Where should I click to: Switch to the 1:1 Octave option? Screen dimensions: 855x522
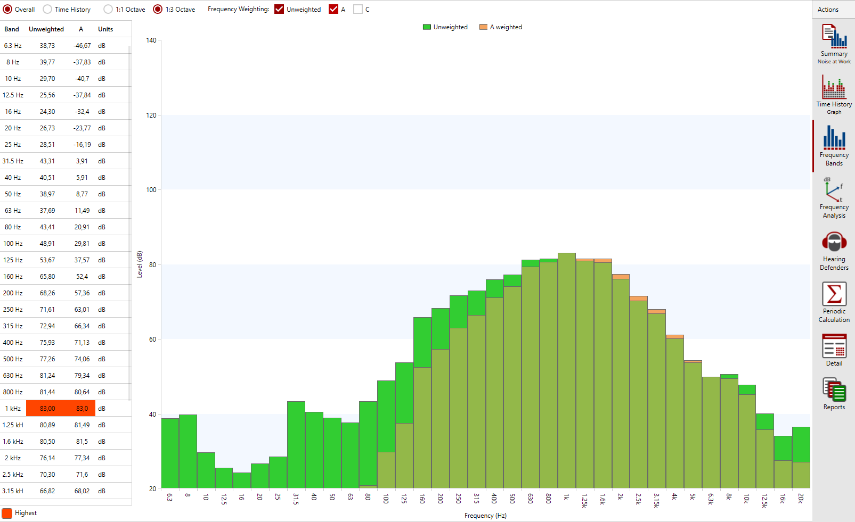coord(108,9)
